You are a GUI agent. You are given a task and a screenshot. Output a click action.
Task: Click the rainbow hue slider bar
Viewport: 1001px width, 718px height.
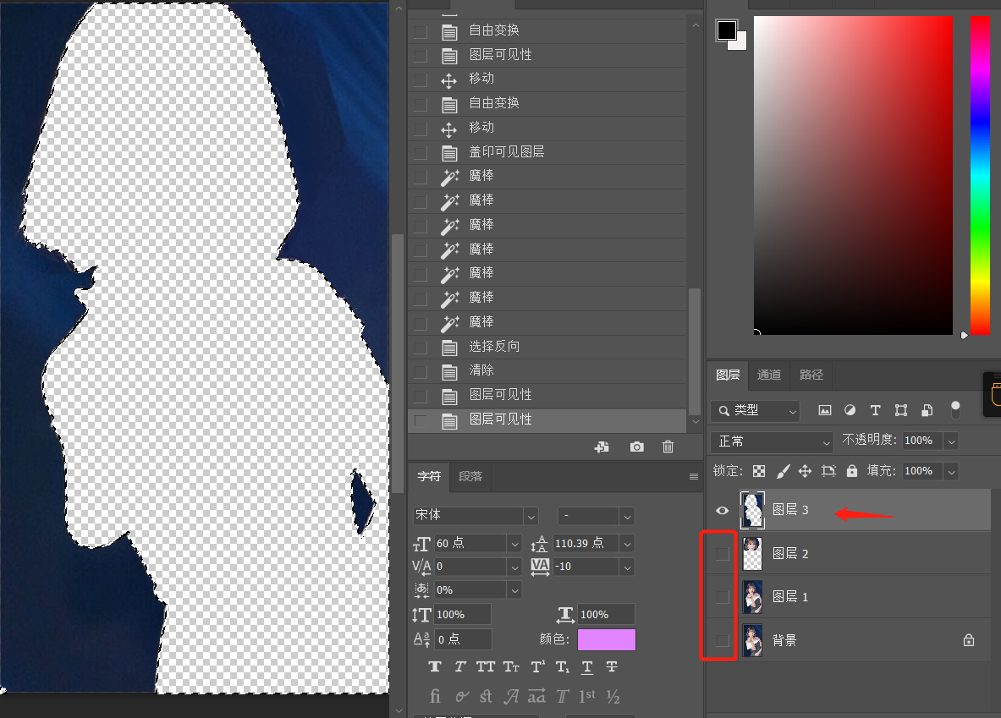[x=980, y=176]
